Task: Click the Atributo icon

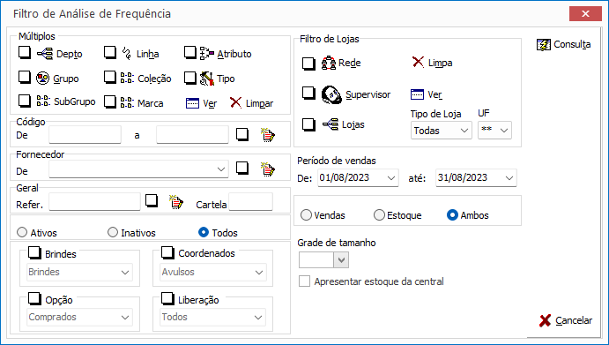Action: [x=207, y=53]
